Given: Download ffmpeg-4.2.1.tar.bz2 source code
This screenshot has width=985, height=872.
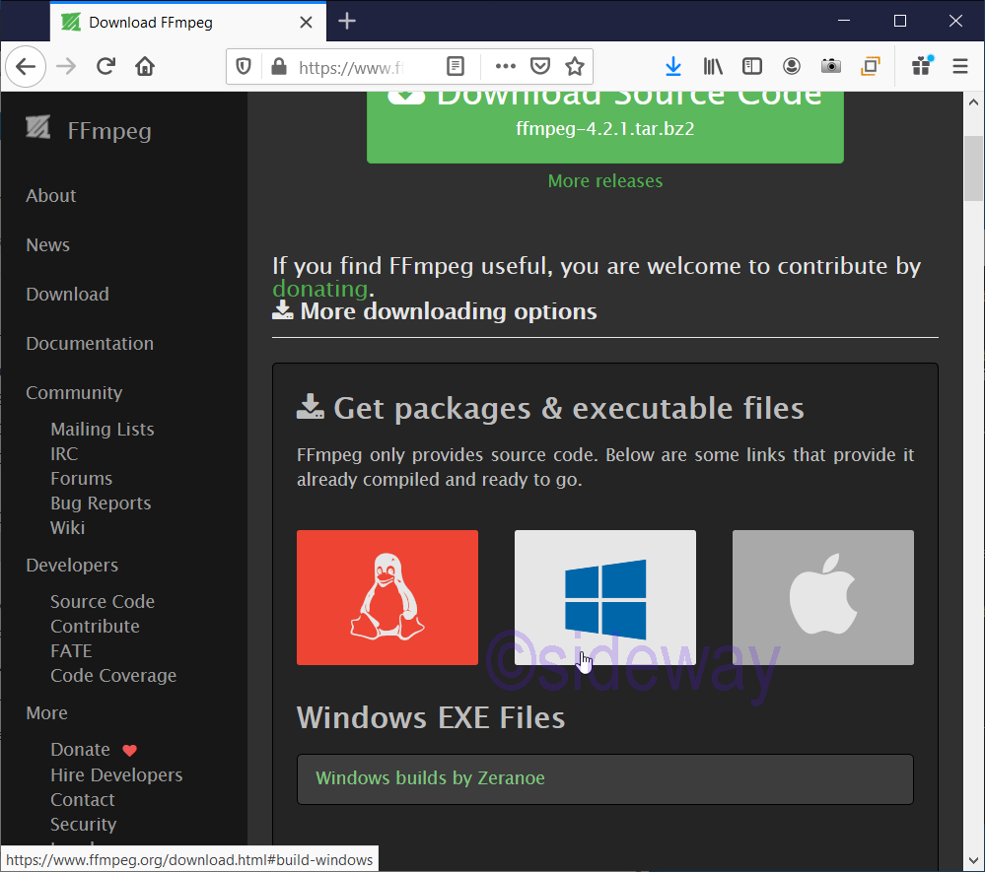Looking at the screenshot, I should (x=605, y=127).
